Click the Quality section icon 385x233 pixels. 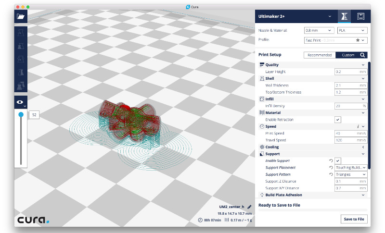pyautogui.click(x=262, y=65)
